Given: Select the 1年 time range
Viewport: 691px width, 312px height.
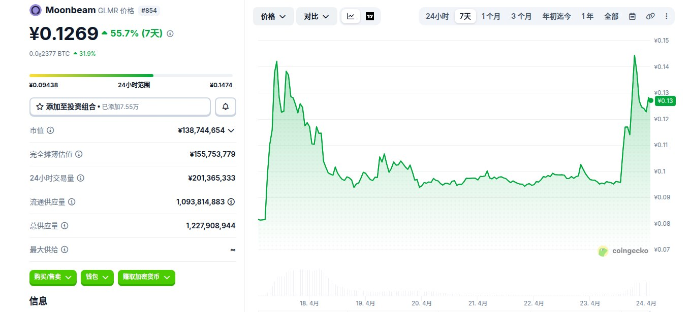Looking at the screenshot, I should click(x=587, y=16).
